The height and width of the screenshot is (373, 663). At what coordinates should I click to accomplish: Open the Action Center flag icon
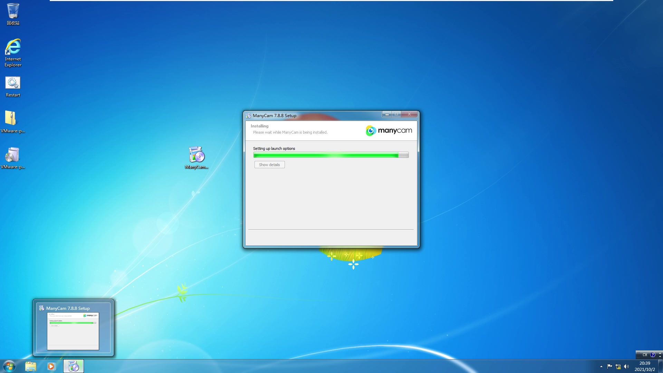click(x=609, y=366)
